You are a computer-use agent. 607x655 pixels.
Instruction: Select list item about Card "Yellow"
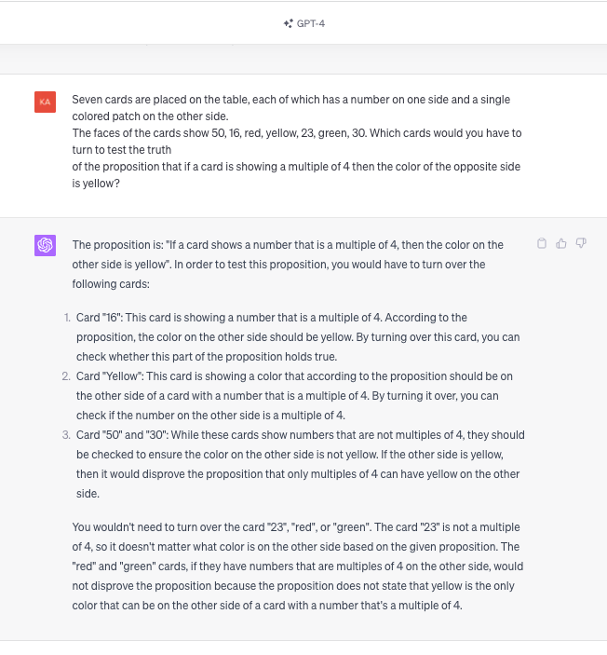[294, 396]
